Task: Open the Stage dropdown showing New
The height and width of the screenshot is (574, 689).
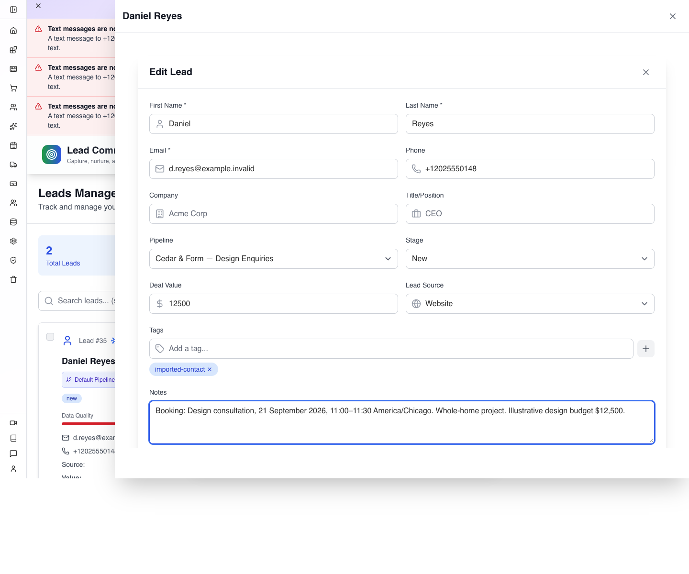Action: (x=530, y=259)
